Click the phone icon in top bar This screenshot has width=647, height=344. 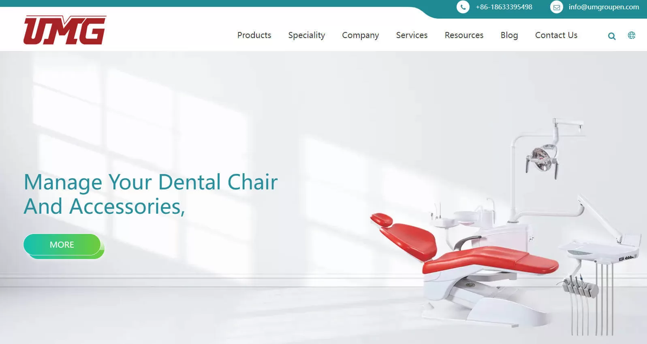pos(463,7)
